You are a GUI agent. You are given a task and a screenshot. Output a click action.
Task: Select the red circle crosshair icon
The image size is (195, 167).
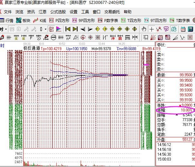[83, 37]
